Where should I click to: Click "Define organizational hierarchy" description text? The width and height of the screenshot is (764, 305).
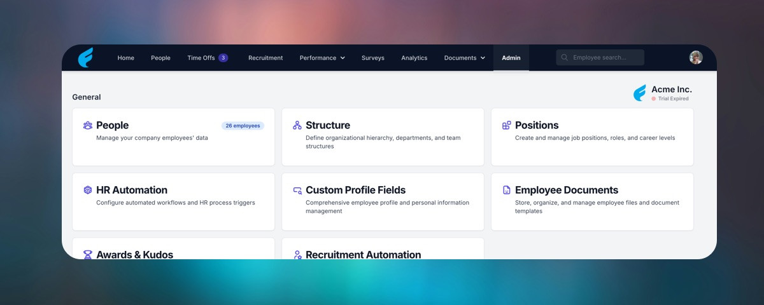(383, 142)
